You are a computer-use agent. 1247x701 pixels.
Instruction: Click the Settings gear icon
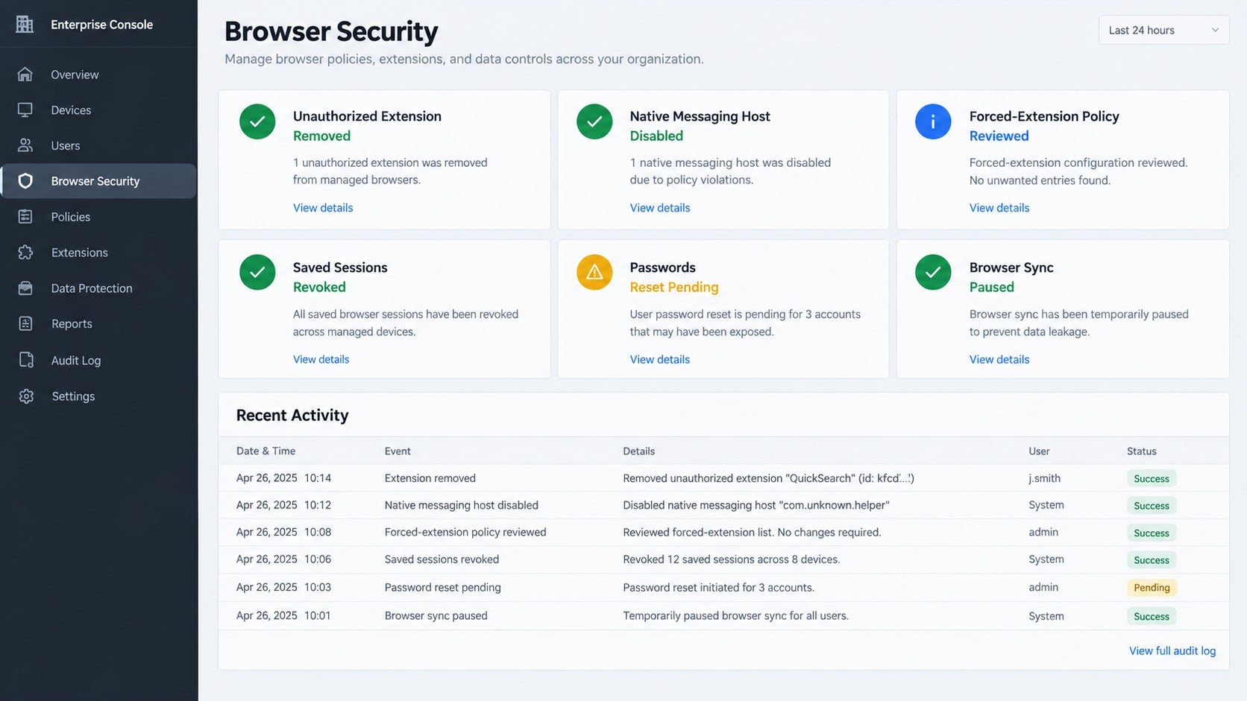26,396
